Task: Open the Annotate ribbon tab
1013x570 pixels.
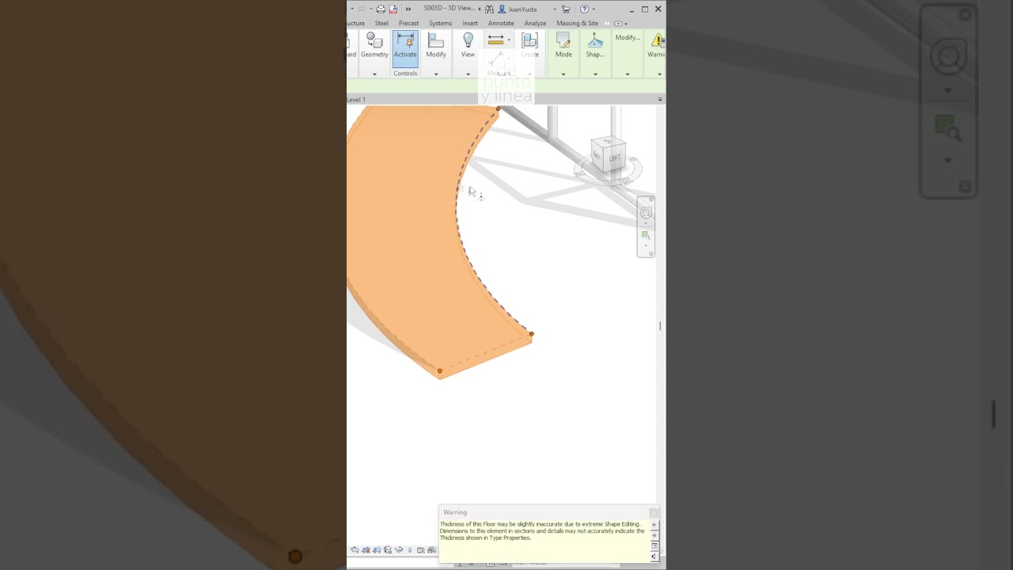Action: coord(501,23)
